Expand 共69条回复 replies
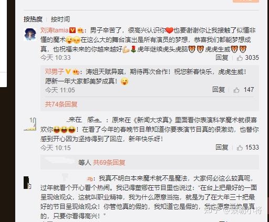The width and height of the screenshot is (269, 222). click(x=109, y=163)
